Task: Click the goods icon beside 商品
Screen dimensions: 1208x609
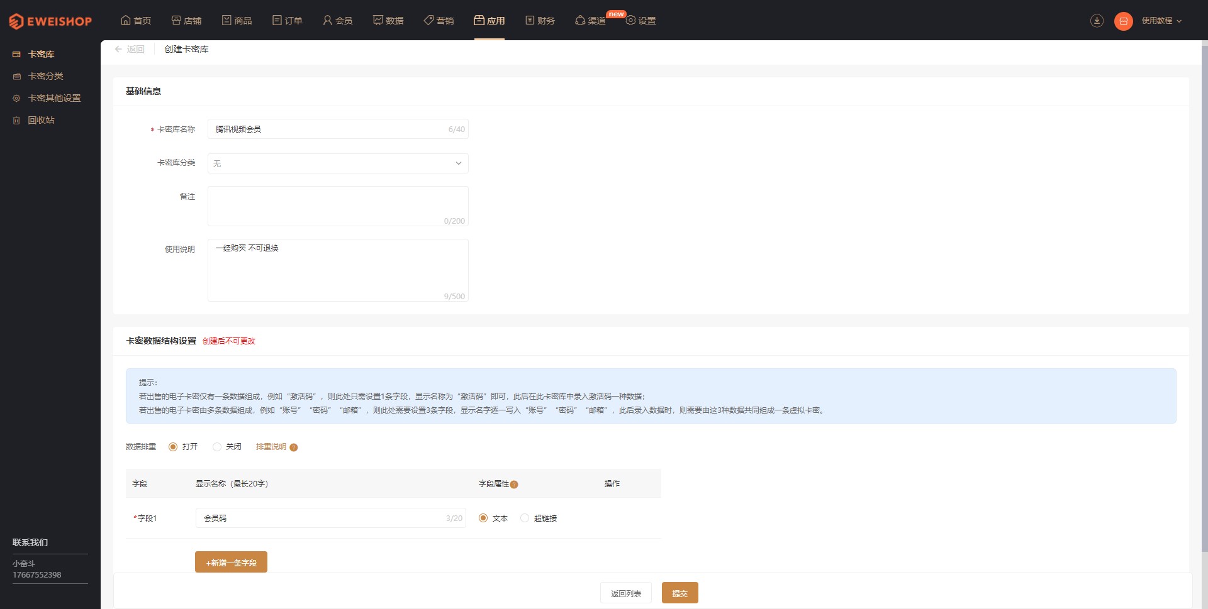Action: (x=226, y=20)
